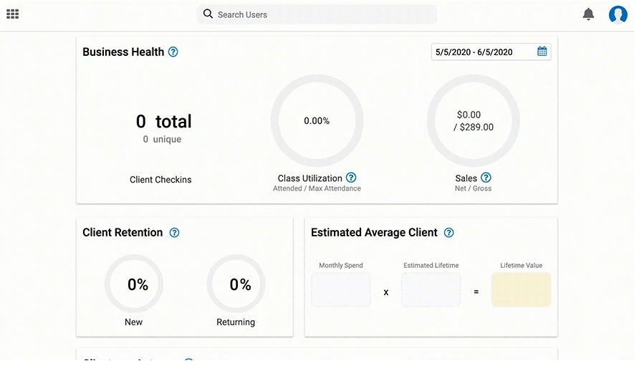Click the 5/5/2020 - 6/5/2020 date field
The width and height of the screenshot is (634, 371).
[x=491, y=52]
